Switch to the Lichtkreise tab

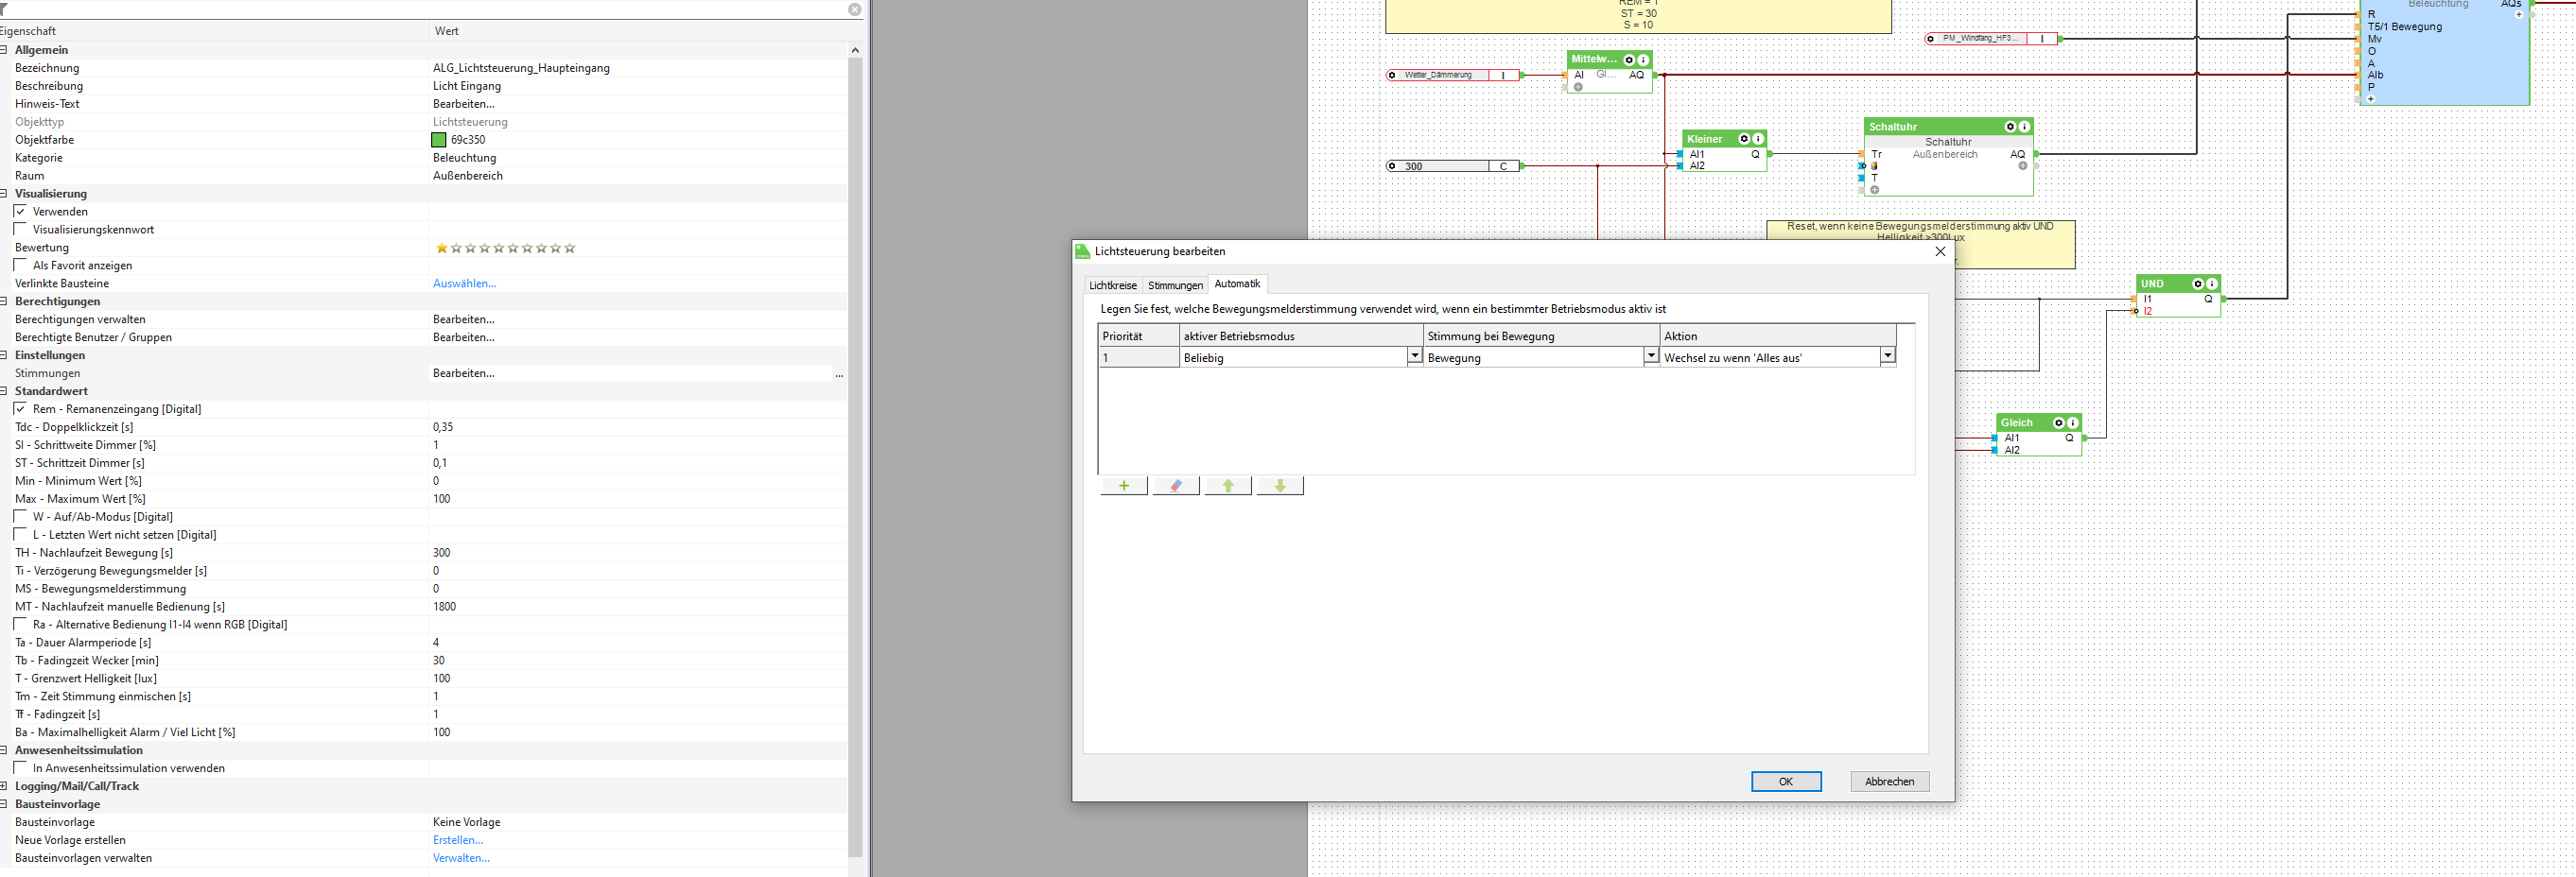[1112, 285]
